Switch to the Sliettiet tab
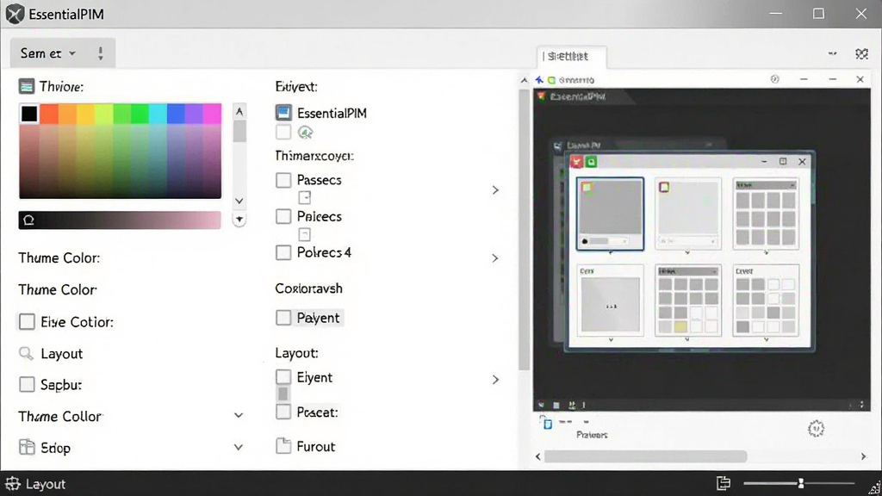Image resolution: width=882 pixels, height=496 pixels. (x=571, y=56)
